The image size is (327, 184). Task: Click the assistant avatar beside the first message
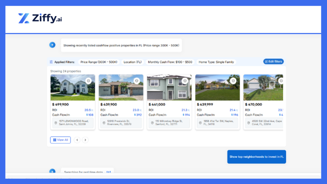52,45
